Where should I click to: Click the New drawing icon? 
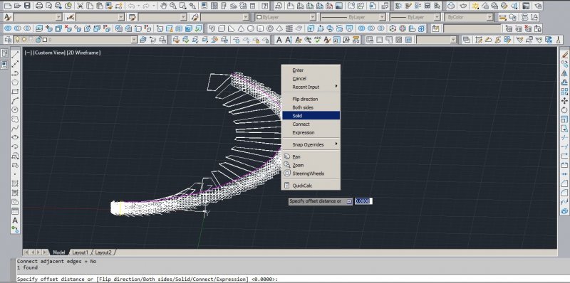click(x=7, y=6)
